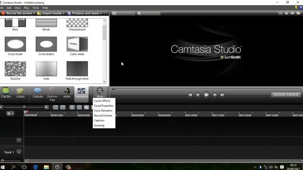The width and height of the screenshot is (303, 170).
Task: Click the transitions list scroll up arrow
Action: pos(104,20)
